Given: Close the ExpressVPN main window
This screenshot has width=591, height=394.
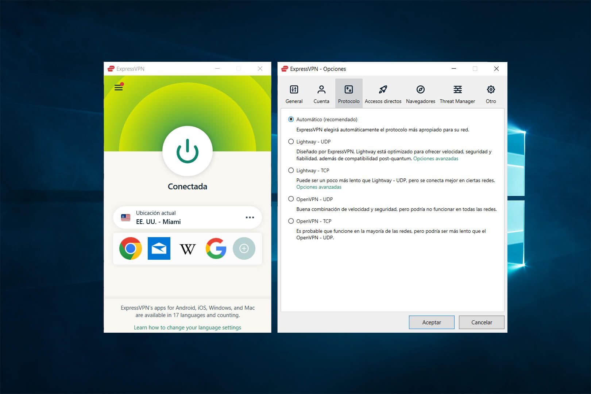Looking at the screenshot, I should coord(260,69).
